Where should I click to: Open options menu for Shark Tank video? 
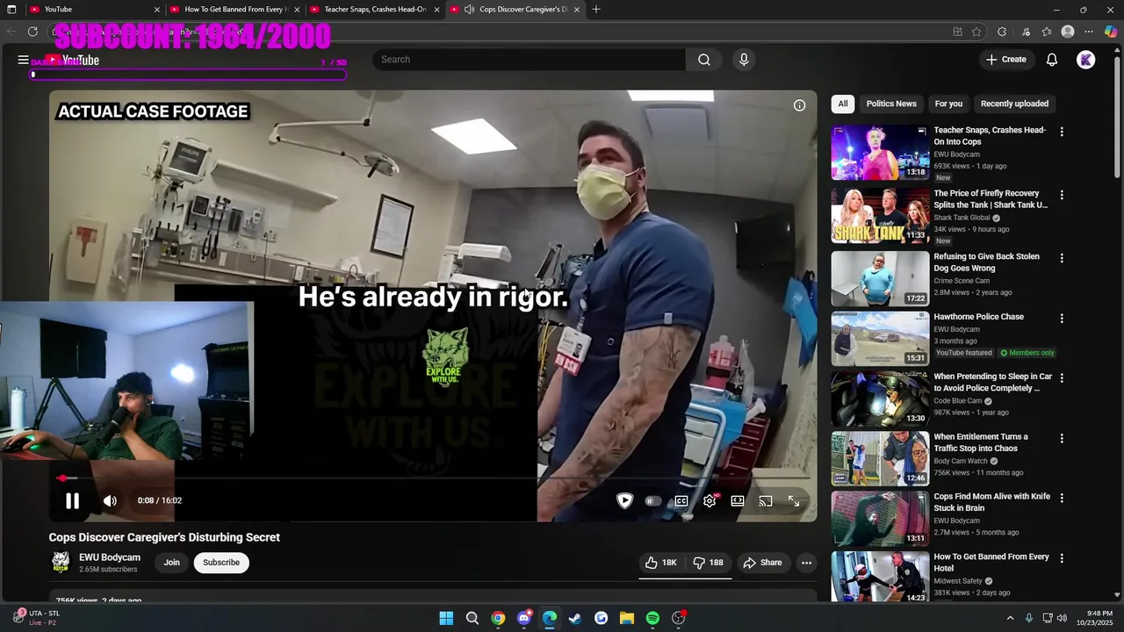[x=1062, y=195]
